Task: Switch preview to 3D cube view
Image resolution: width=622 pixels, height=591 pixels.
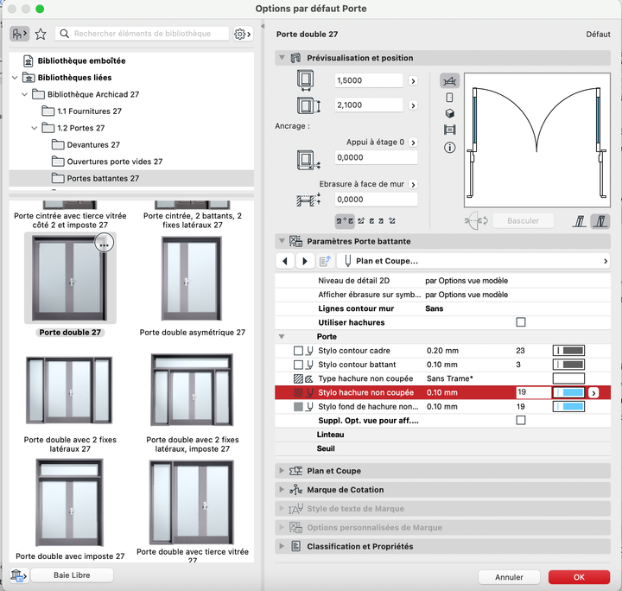Action: pos(449,114)
